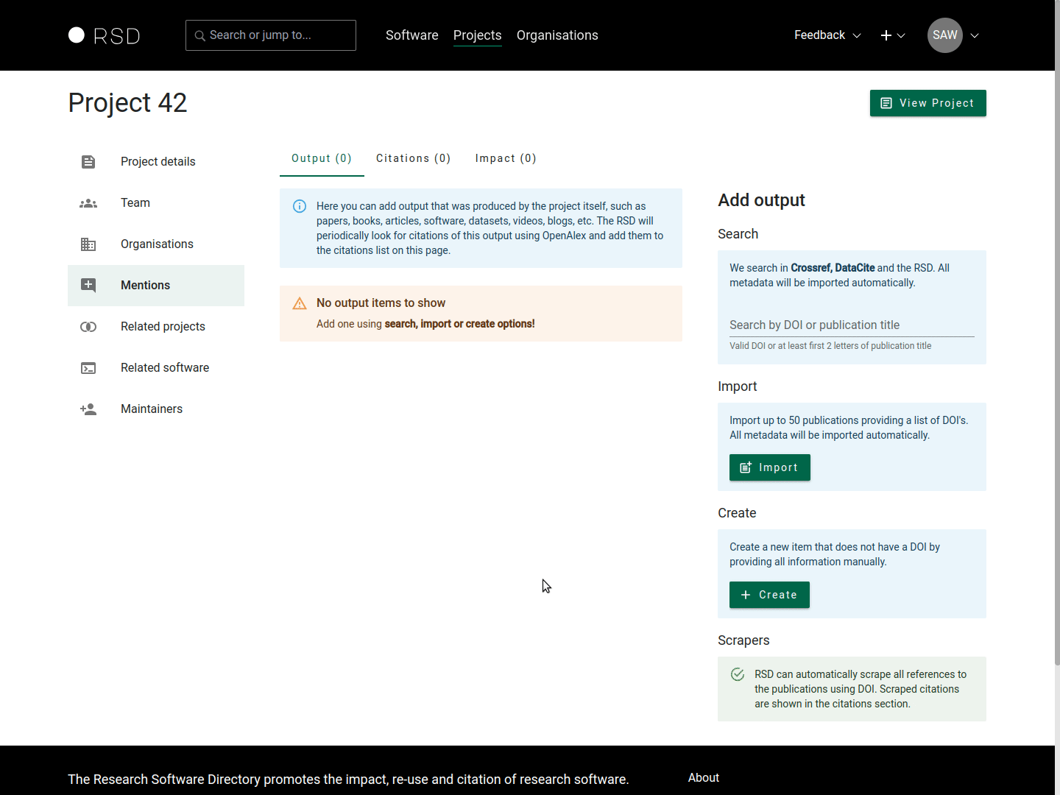The height and width of the screenshot is (795, 1060).
Task: Click the Mentions plus-comment icon
Action: (x=88, y=286)
